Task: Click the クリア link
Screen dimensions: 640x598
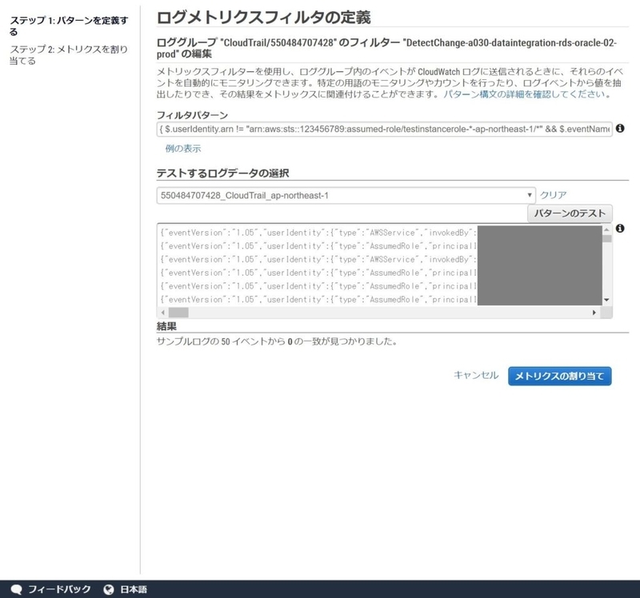Action: pos(553,195)
